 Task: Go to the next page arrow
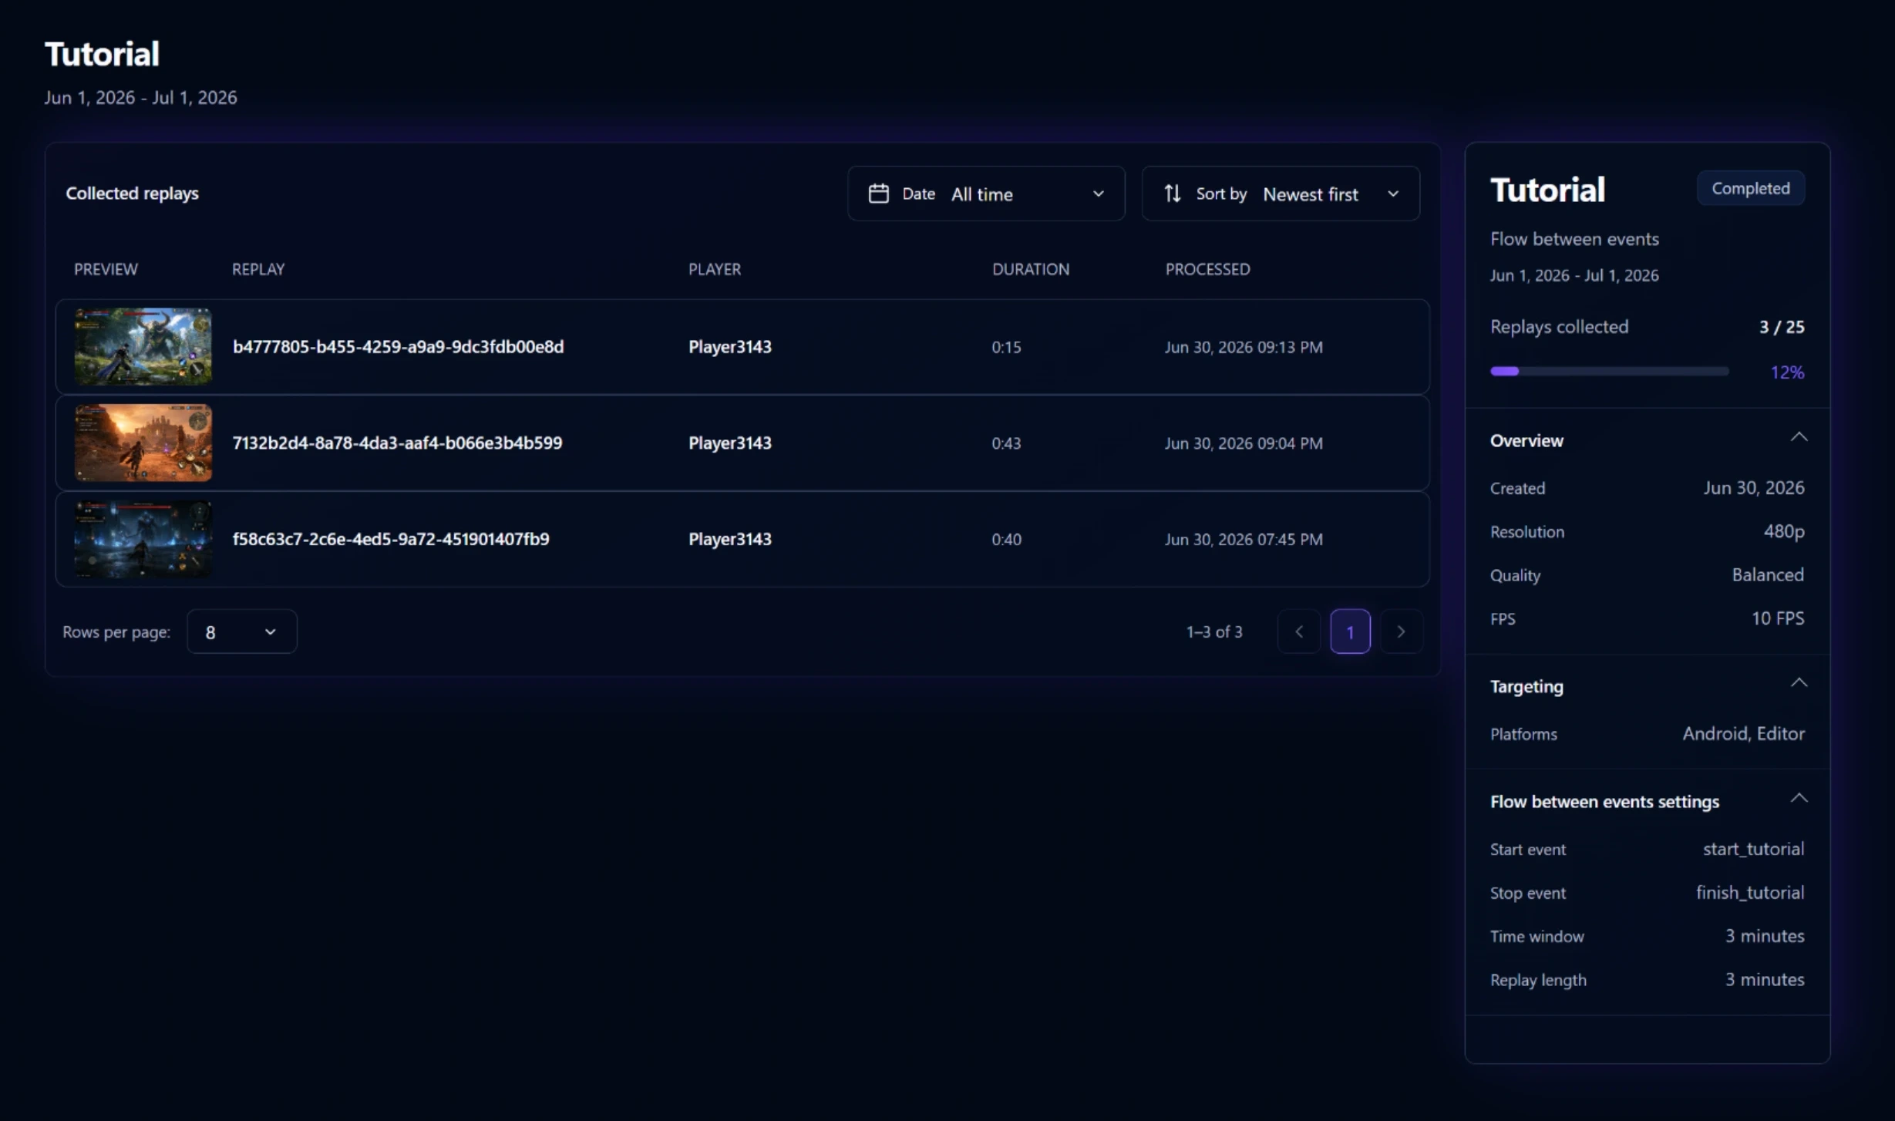pyautogui.click(x=1401, y=631)
